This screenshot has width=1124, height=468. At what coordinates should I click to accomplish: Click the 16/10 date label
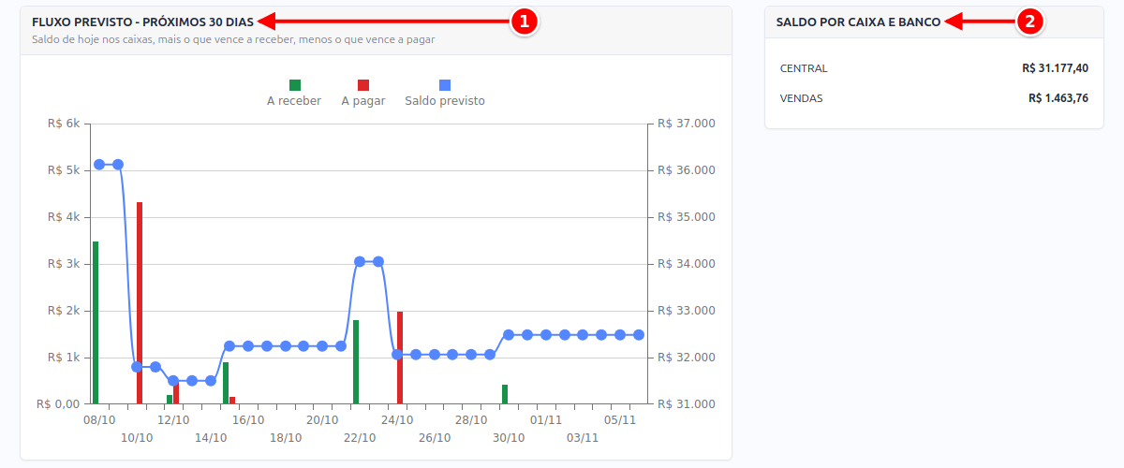(248, 421)
